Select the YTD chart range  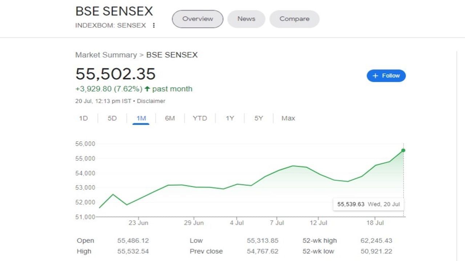coord(199,118)
